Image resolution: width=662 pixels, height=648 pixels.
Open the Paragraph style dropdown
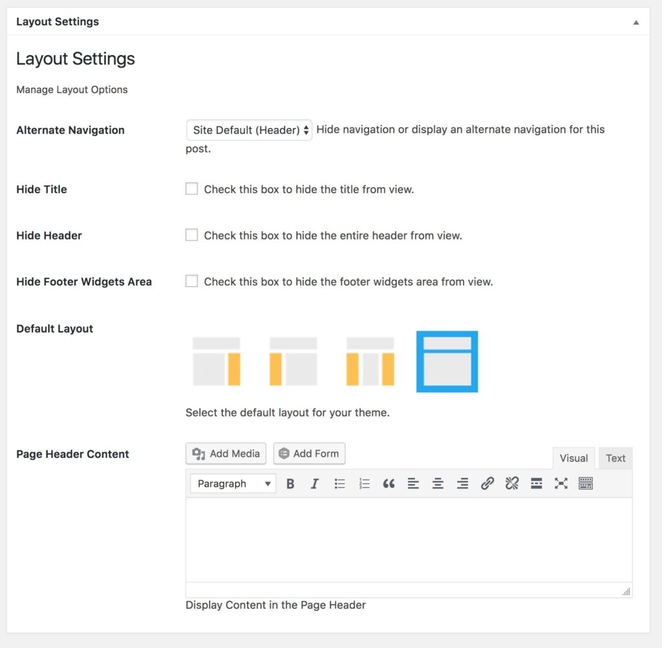[x=232, y=483]
